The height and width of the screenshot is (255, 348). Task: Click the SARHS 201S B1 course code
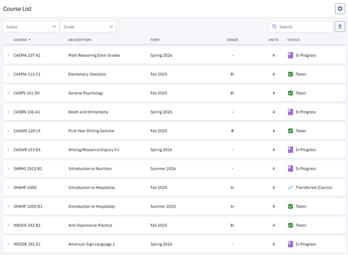28,169
